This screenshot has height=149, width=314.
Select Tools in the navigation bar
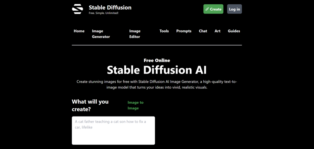(164, 31)
